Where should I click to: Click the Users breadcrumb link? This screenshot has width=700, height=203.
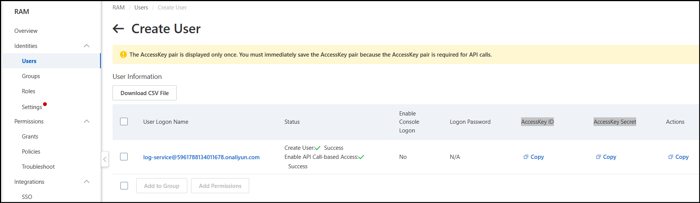pos(141,8)
